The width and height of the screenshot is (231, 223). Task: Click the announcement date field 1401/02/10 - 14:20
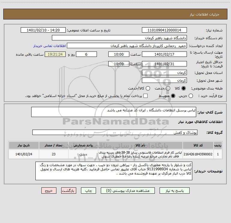43,30
